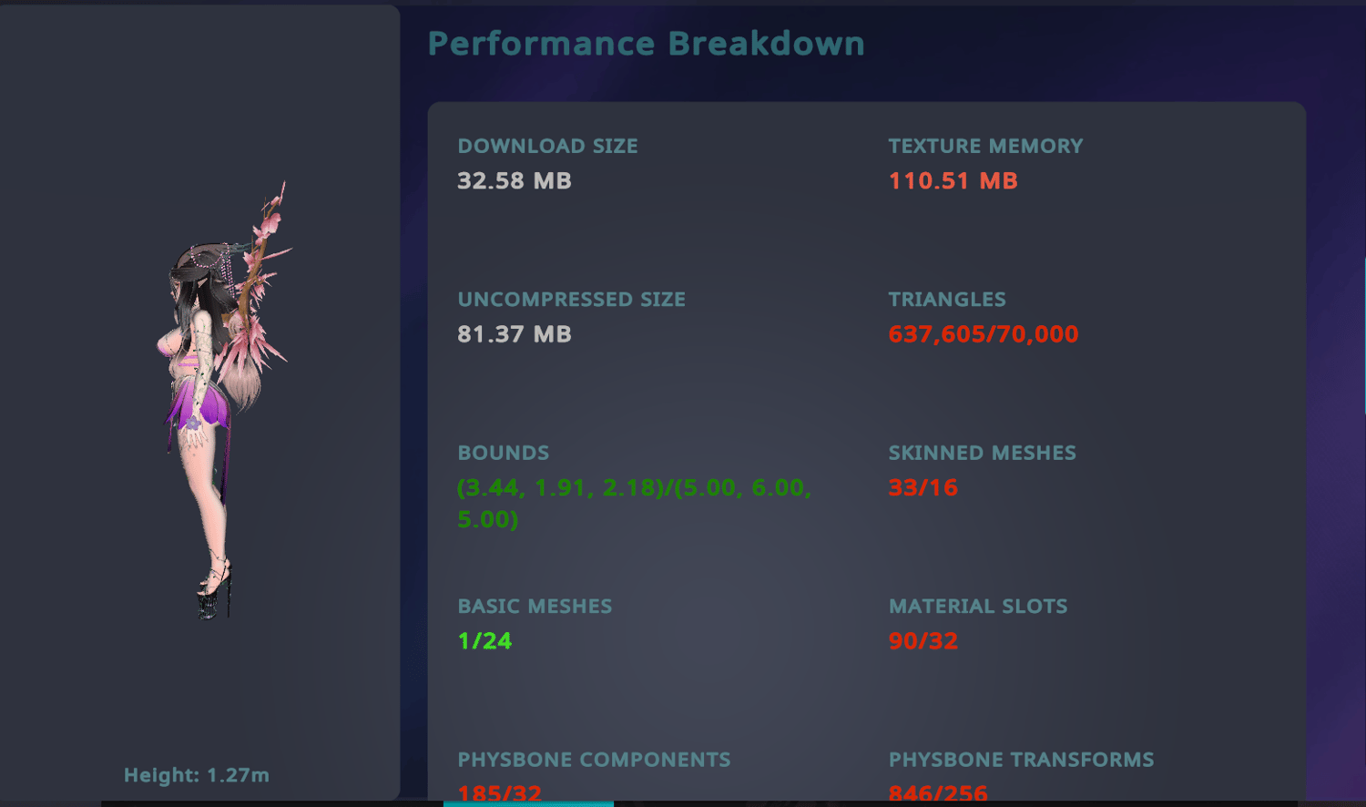Click the 90/32 material slots value

coord(923,641)
